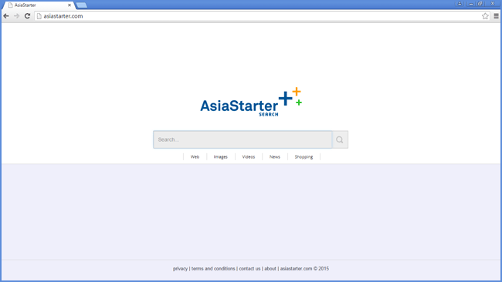Open a new tab beside AsiaStarter
Screen dimensions: 502x282
(82, 5)
